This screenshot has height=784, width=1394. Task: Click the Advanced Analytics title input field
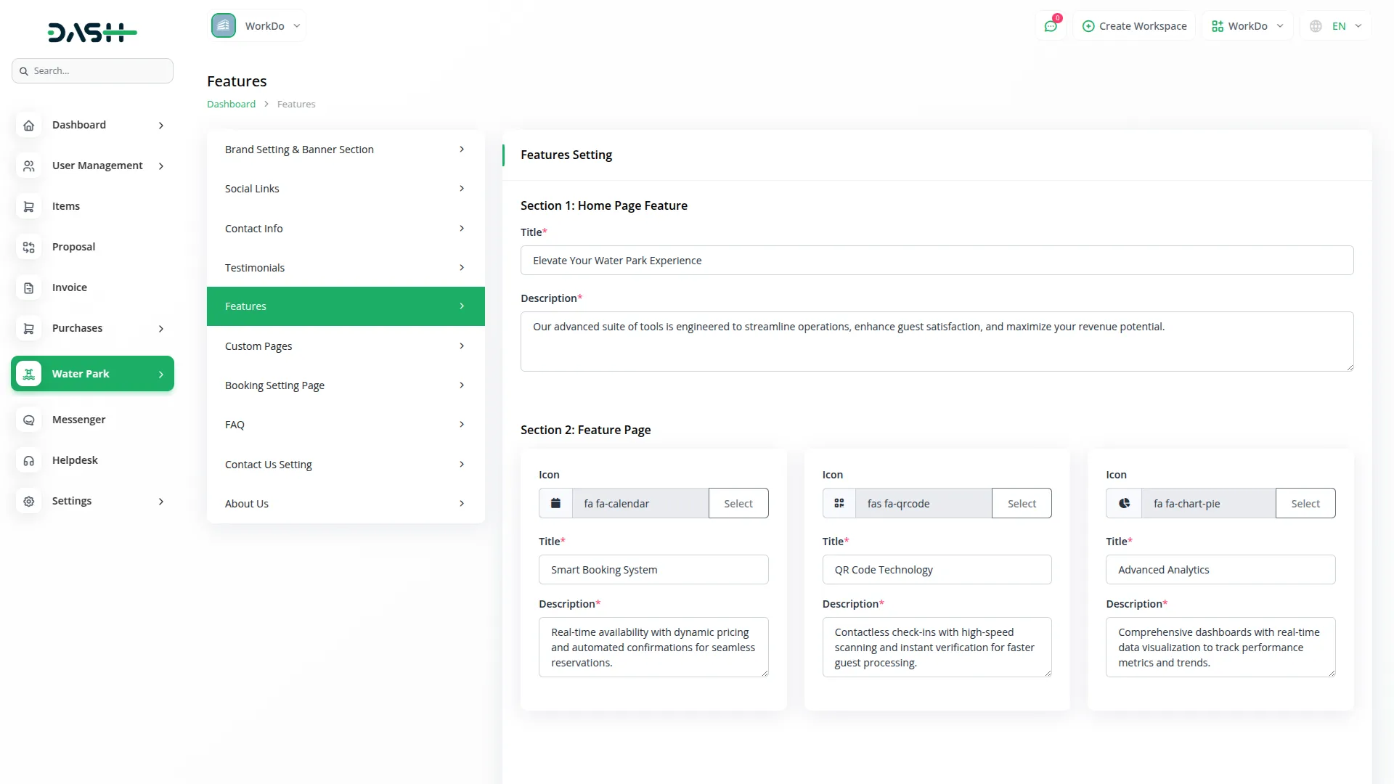pyautogui.click(x=1220, y=570)
